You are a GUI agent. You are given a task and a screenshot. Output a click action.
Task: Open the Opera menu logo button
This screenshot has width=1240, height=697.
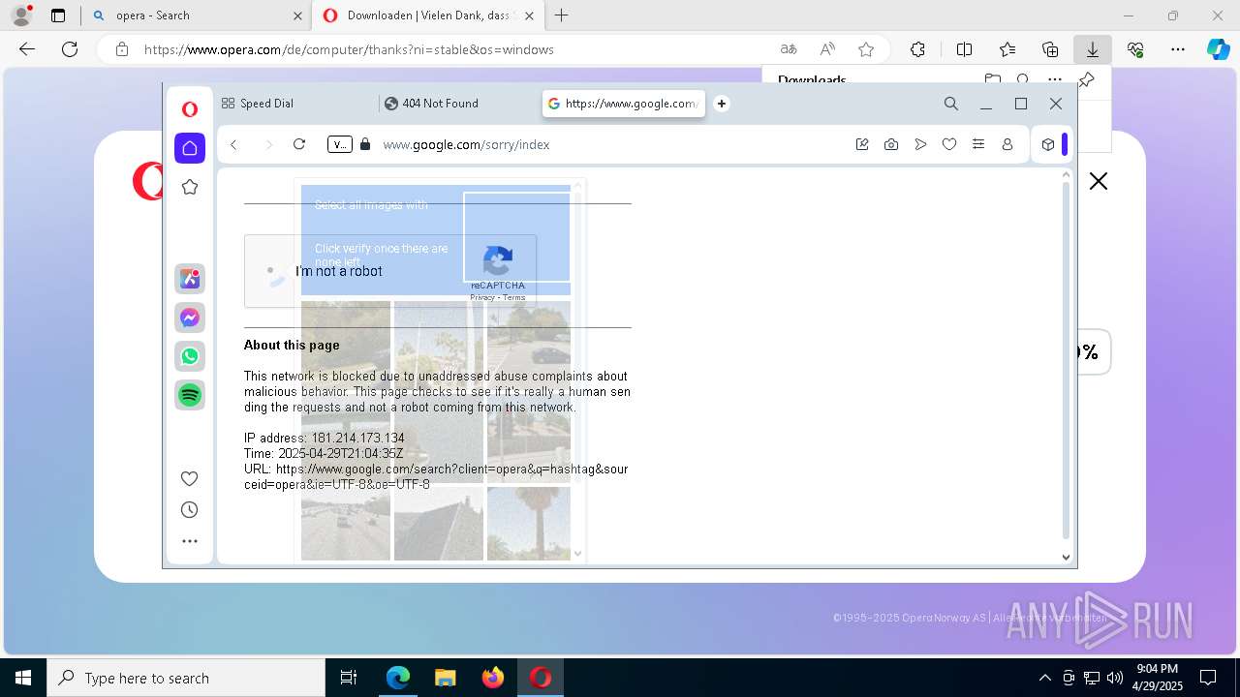[x=190, y=109]
